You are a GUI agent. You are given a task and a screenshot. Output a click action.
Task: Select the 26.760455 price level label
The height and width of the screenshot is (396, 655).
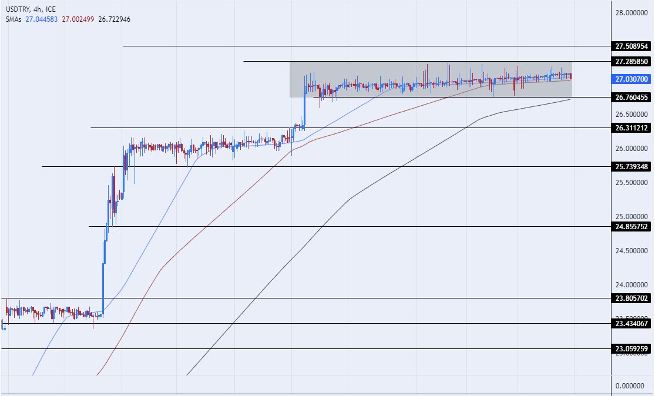(631, 98)
